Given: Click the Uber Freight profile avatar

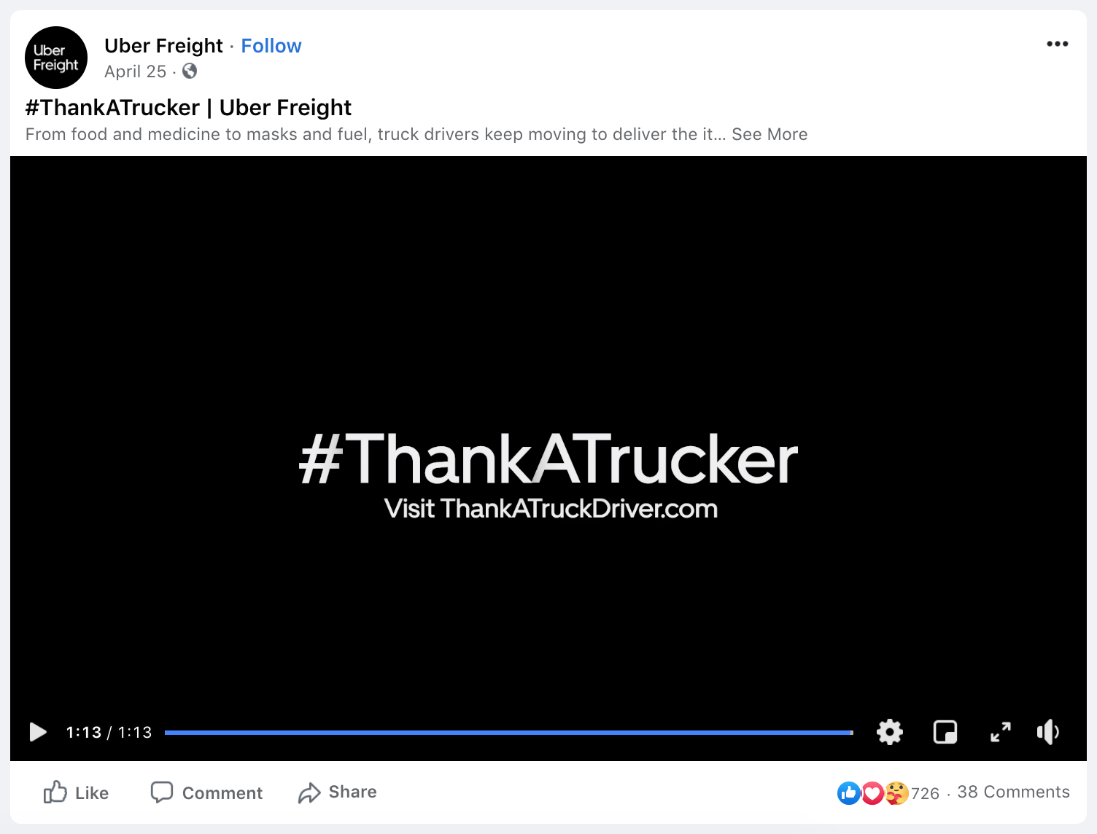Looking at the screenshot, I should [x=56, y=58].
